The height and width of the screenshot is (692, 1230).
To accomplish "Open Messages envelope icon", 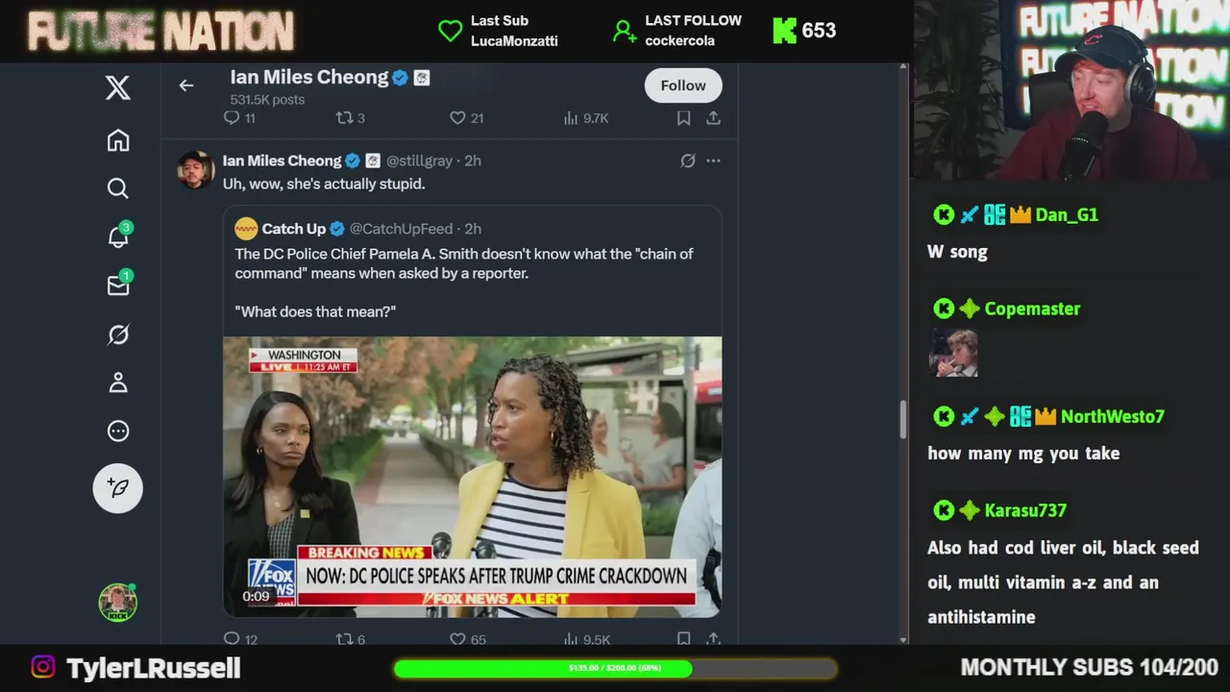I will point(118,284).
